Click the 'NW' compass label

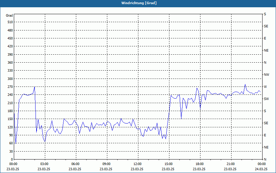click(266, 75)
